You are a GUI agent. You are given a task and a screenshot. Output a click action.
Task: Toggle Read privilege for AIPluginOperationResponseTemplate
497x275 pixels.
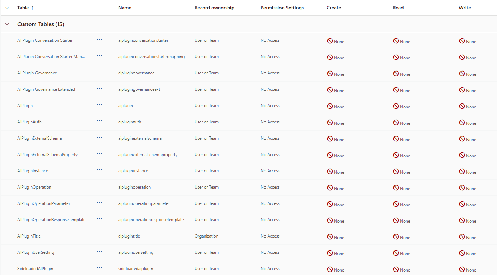click(x=401, y=221)
